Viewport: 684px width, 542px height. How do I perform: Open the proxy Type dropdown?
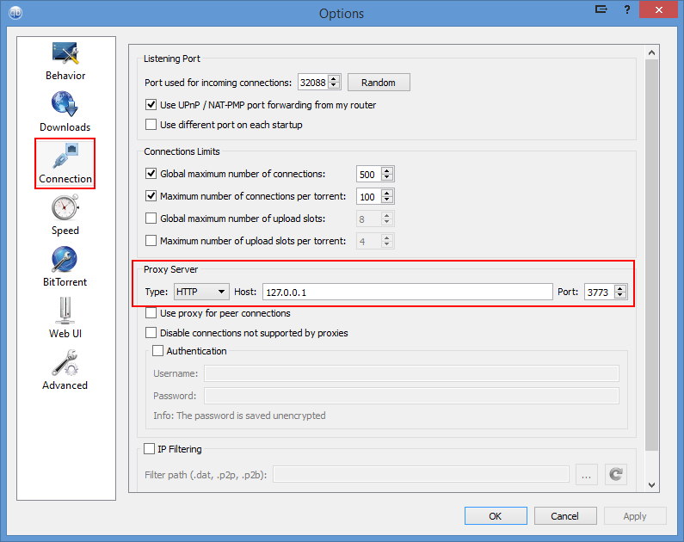click(201, 293)
